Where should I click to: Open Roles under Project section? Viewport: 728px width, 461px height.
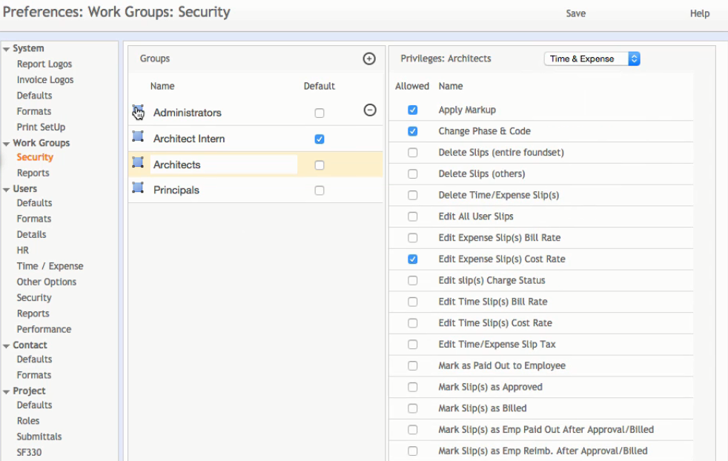point(28,421)
